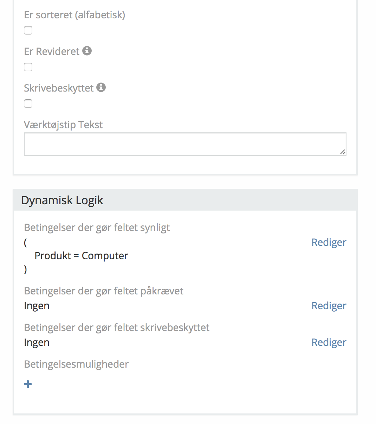Click the Er sorteret (alfabetisk) label
The width and height of the screenshot is (376, 424).
74,15
